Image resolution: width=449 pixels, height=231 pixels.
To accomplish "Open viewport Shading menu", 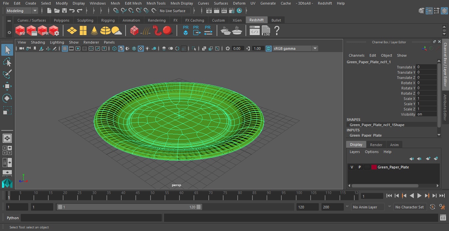I will point(38,42).
